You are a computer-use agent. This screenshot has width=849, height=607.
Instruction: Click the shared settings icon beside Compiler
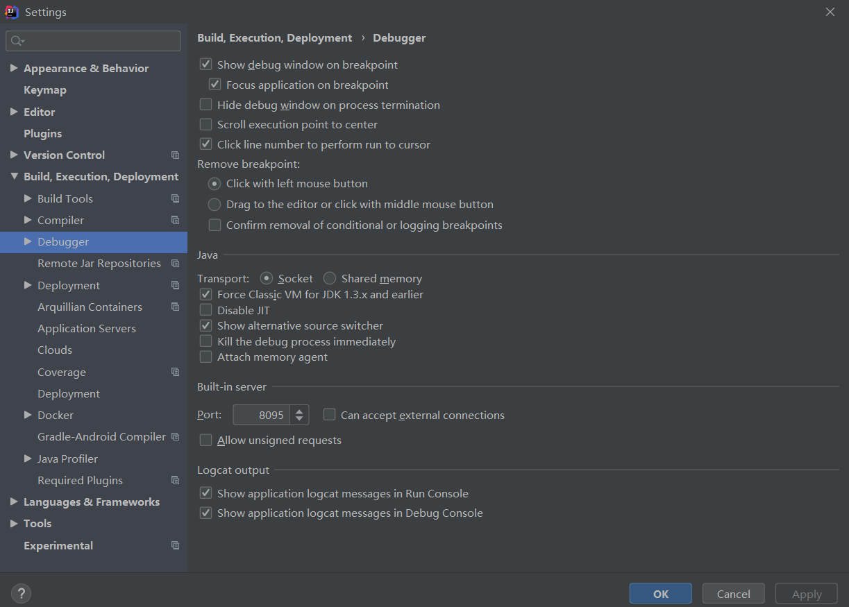175,220
